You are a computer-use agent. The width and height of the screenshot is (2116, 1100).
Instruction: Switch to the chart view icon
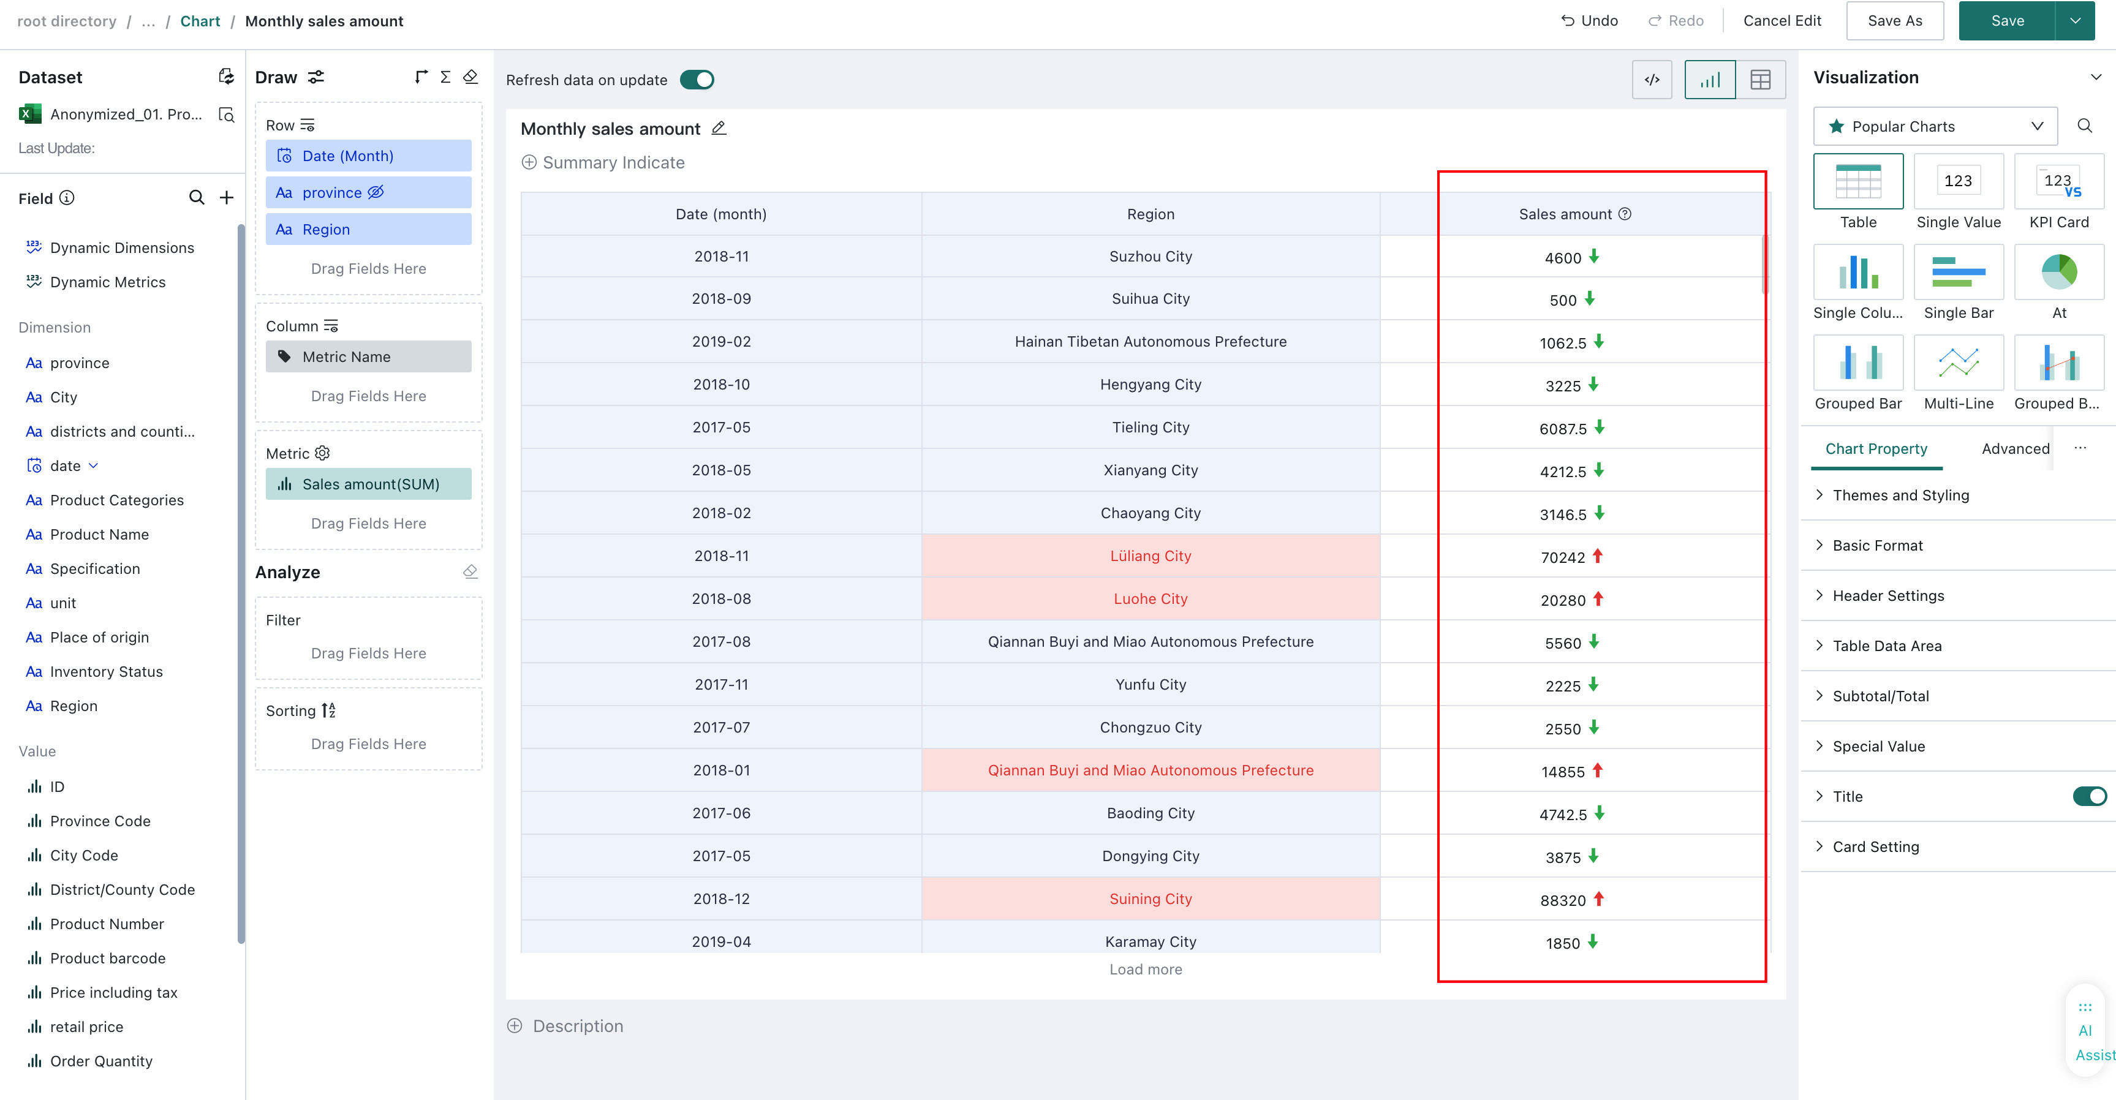pos(1709,80)
